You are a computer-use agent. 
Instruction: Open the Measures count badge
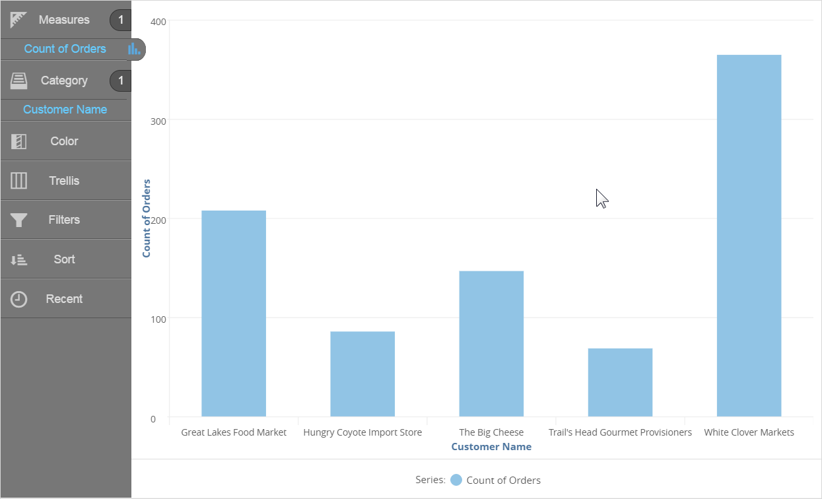click(121, 20)
